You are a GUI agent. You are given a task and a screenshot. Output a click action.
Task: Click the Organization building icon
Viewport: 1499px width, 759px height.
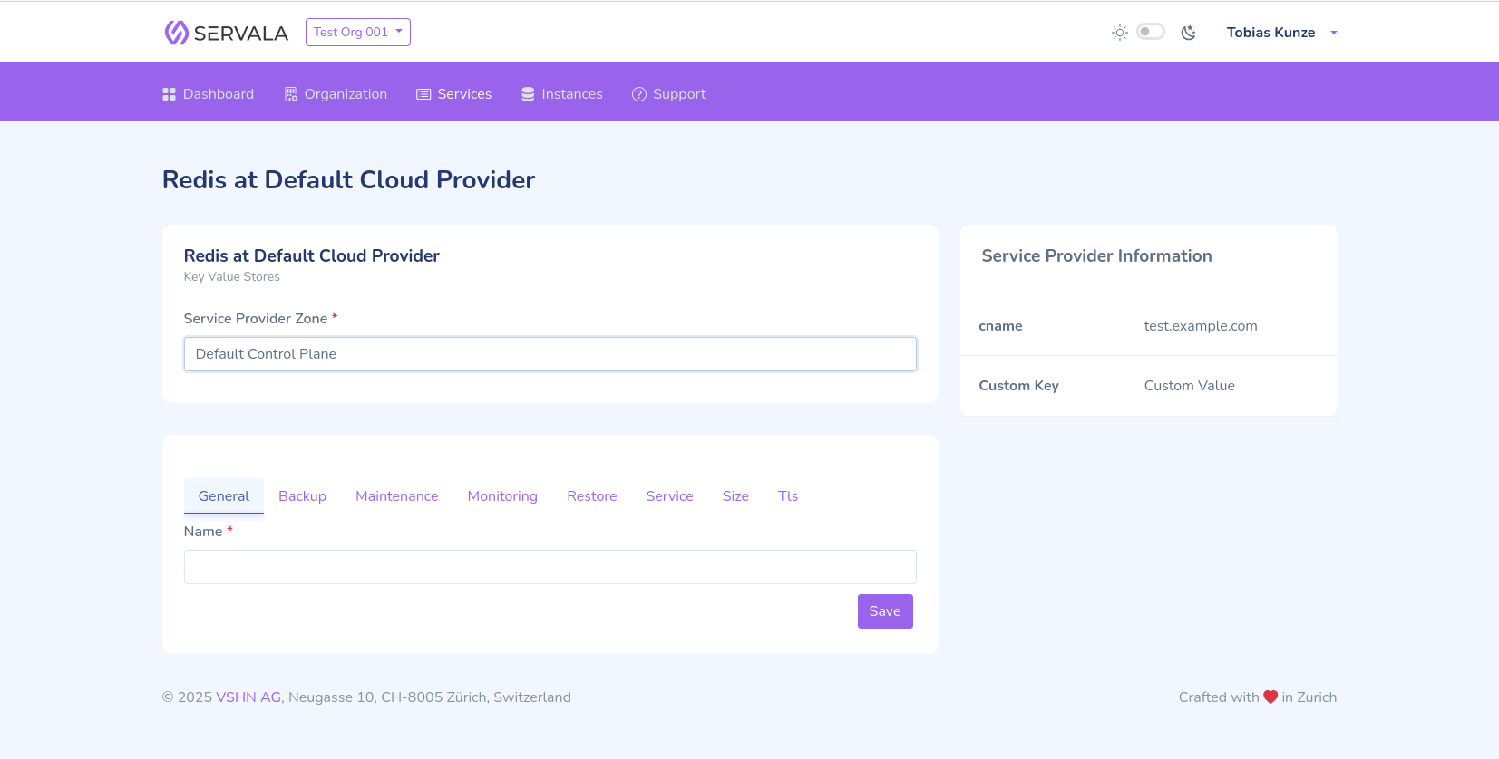[x=291, y=94]
